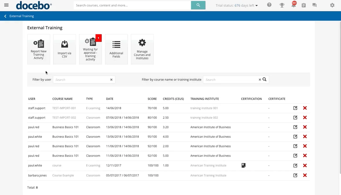The width and height of the screenshot is (341, 195).
Task: Open notifications bell with 99+ badge
Action: point(293,5)
